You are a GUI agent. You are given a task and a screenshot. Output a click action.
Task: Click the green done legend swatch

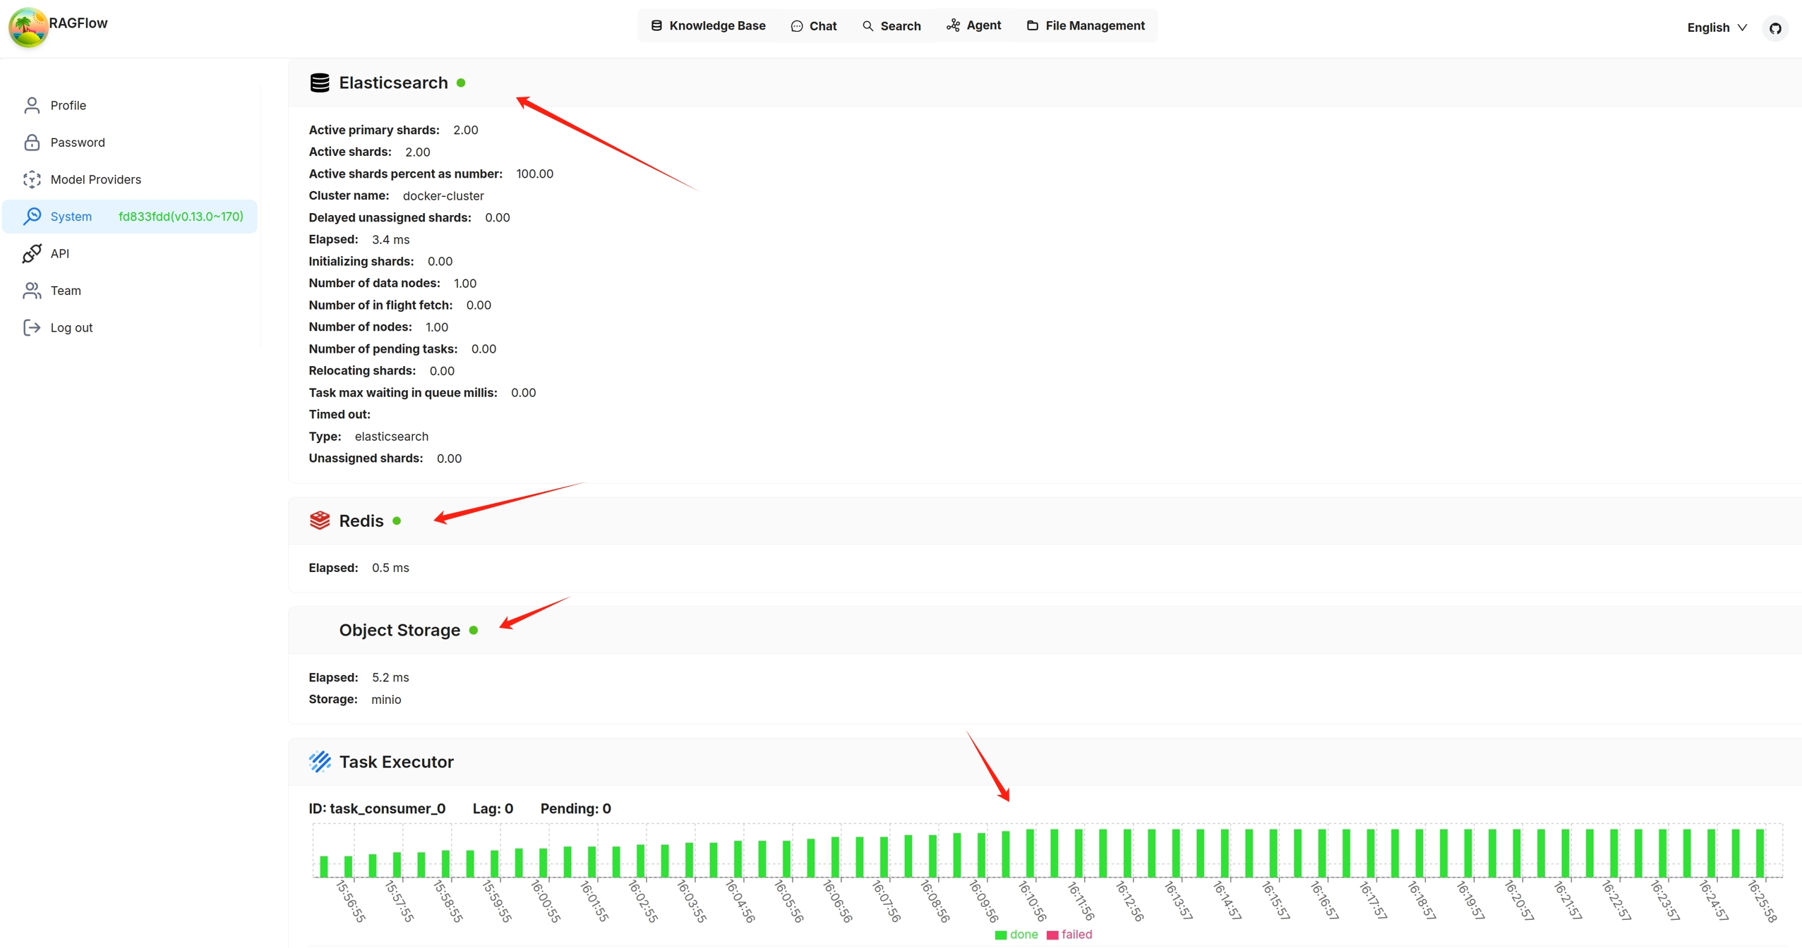tap(1001, 935)
